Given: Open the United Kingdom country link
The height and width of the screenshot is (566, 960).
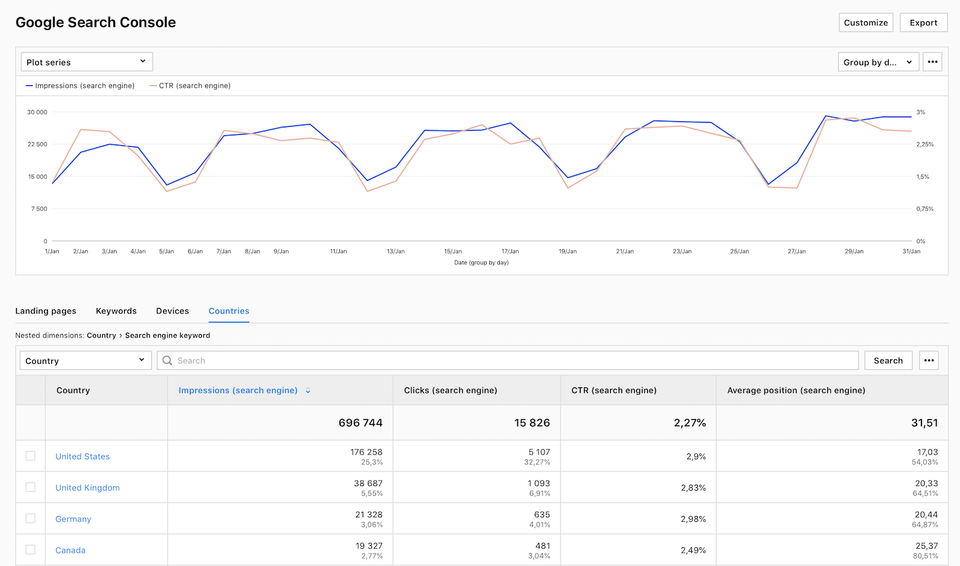Looking at the screenshot, I should [87, 488].
